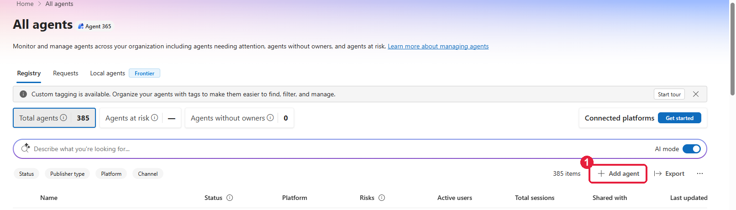Export the agents list
The image size is (736, 210).
click(669, 173)
